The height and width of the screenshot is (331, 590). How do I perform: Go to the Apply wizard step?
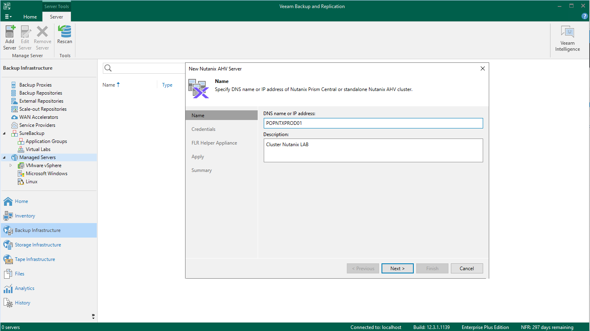[x=198, y=157]
